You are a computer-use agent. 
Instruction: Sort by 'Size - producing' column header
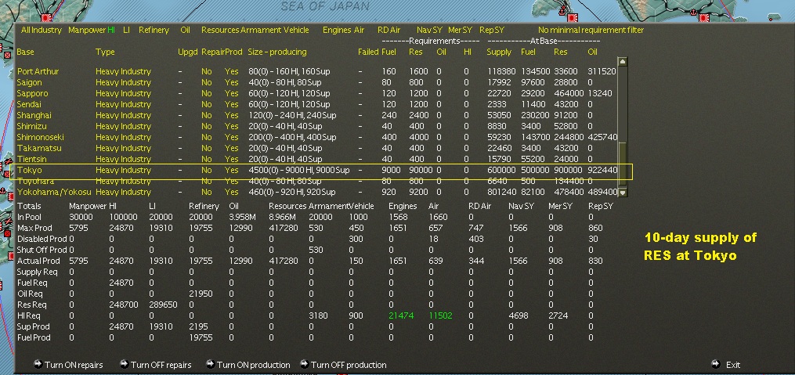(x=276, y=52)
